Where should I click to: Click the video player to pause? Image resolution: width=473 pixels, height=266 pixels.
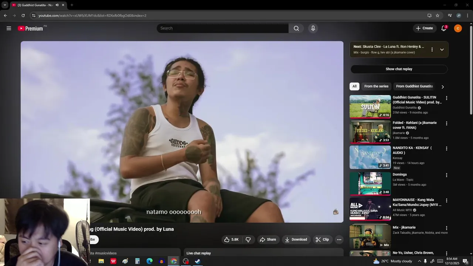point(182,132)
